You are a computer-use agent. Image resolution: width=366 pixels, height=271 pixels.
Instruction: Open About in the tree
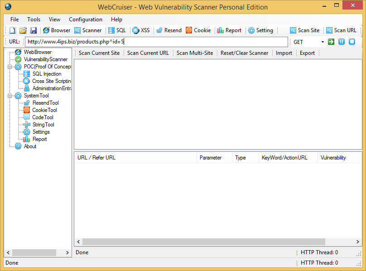[x=30, y=146]
